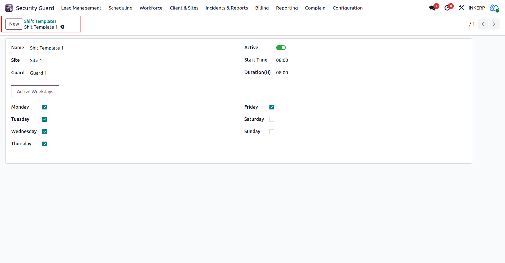Click the Security Guard app title
The height and width of the screenshot is (263, 505).
pos(35,8)
